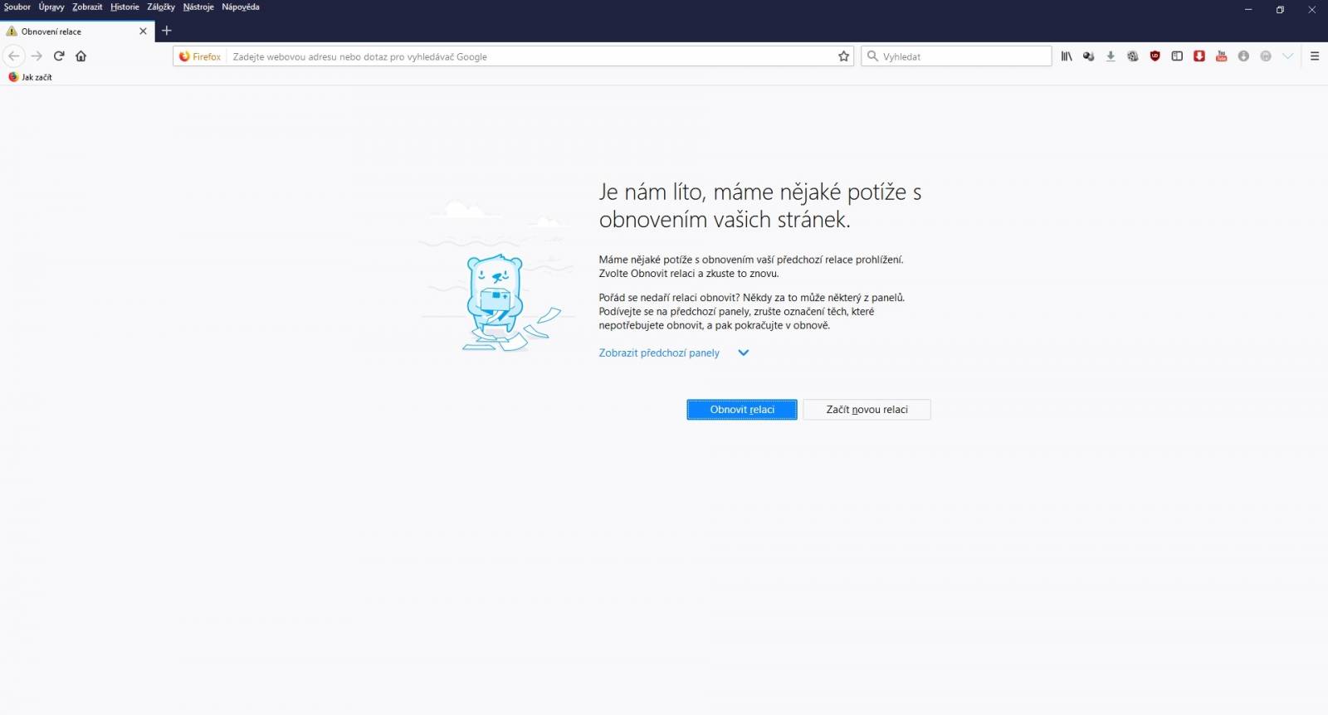Open the Downloads arrow icon

click(1111, 56)
